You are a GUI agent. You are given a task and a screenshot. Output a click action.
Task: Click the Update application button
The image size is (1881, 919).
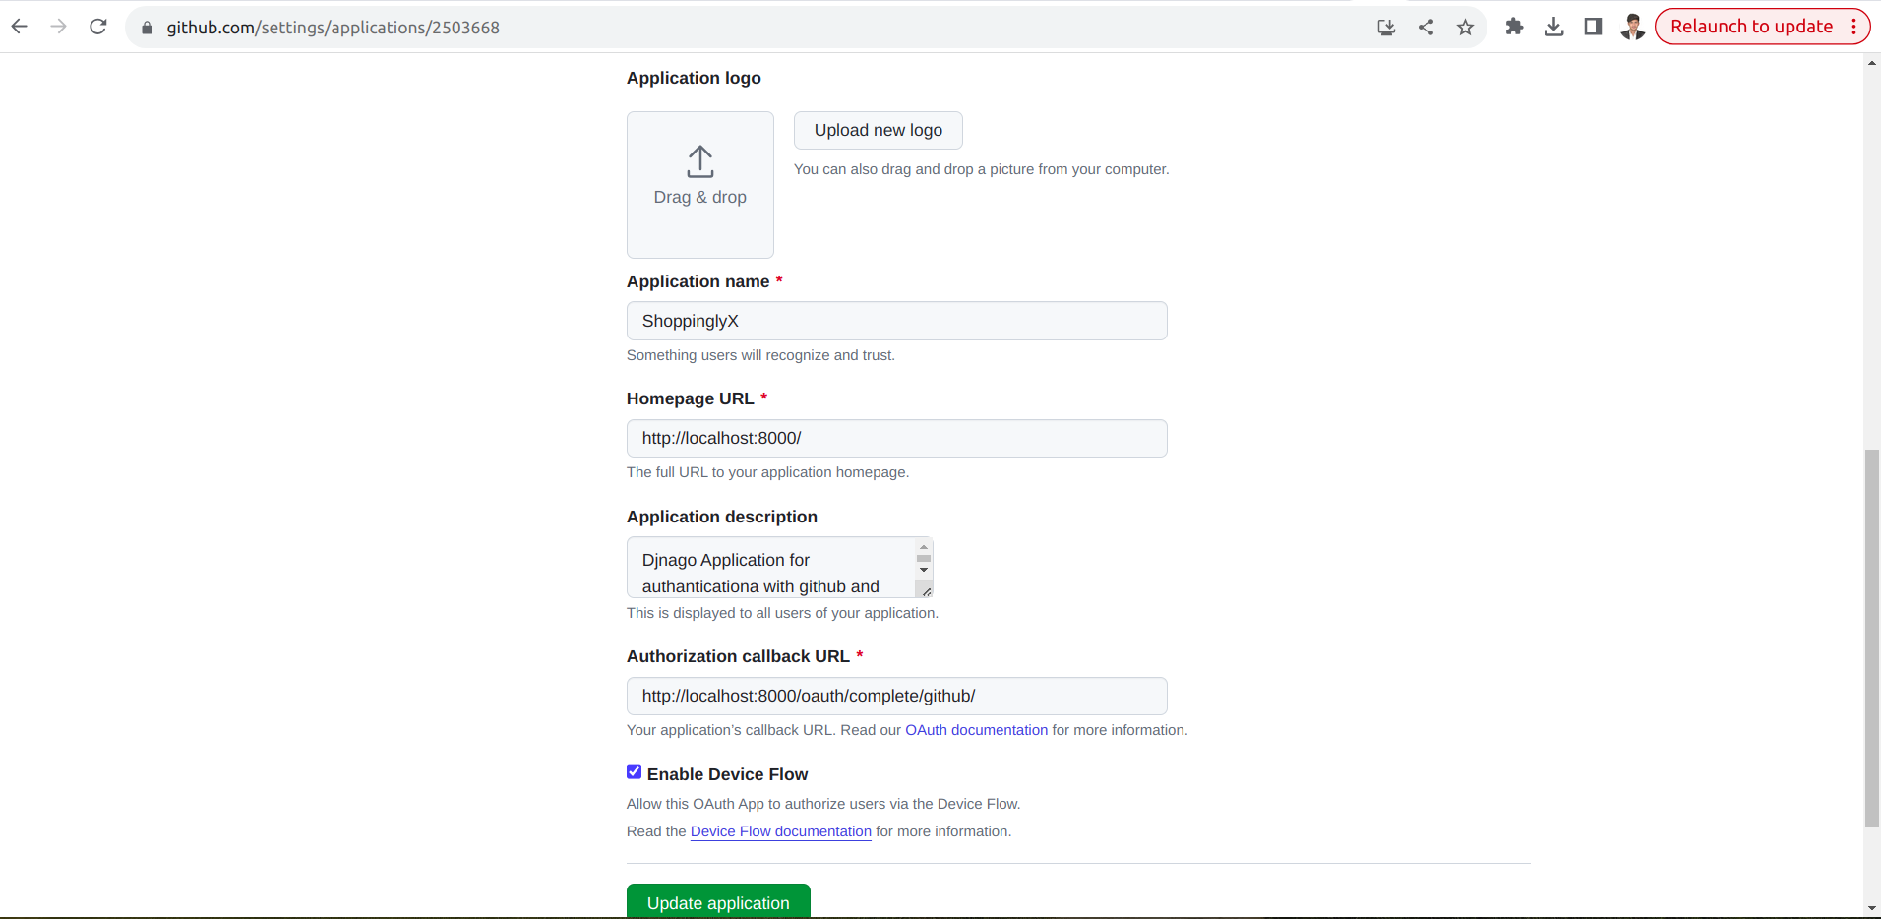pos(717,902)
